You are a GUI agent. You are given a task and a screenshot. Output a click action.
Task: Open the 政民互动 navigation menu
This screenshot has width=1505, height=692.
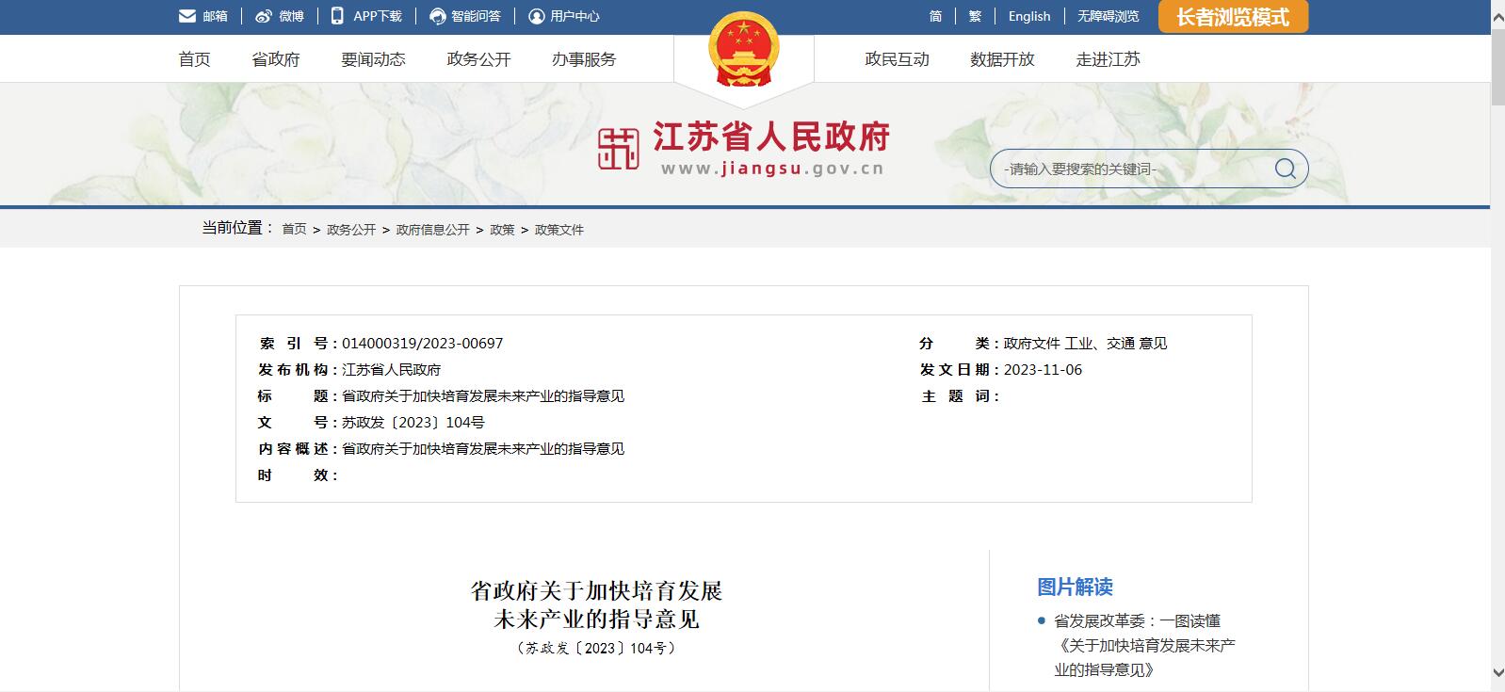(x=897, y=59)
